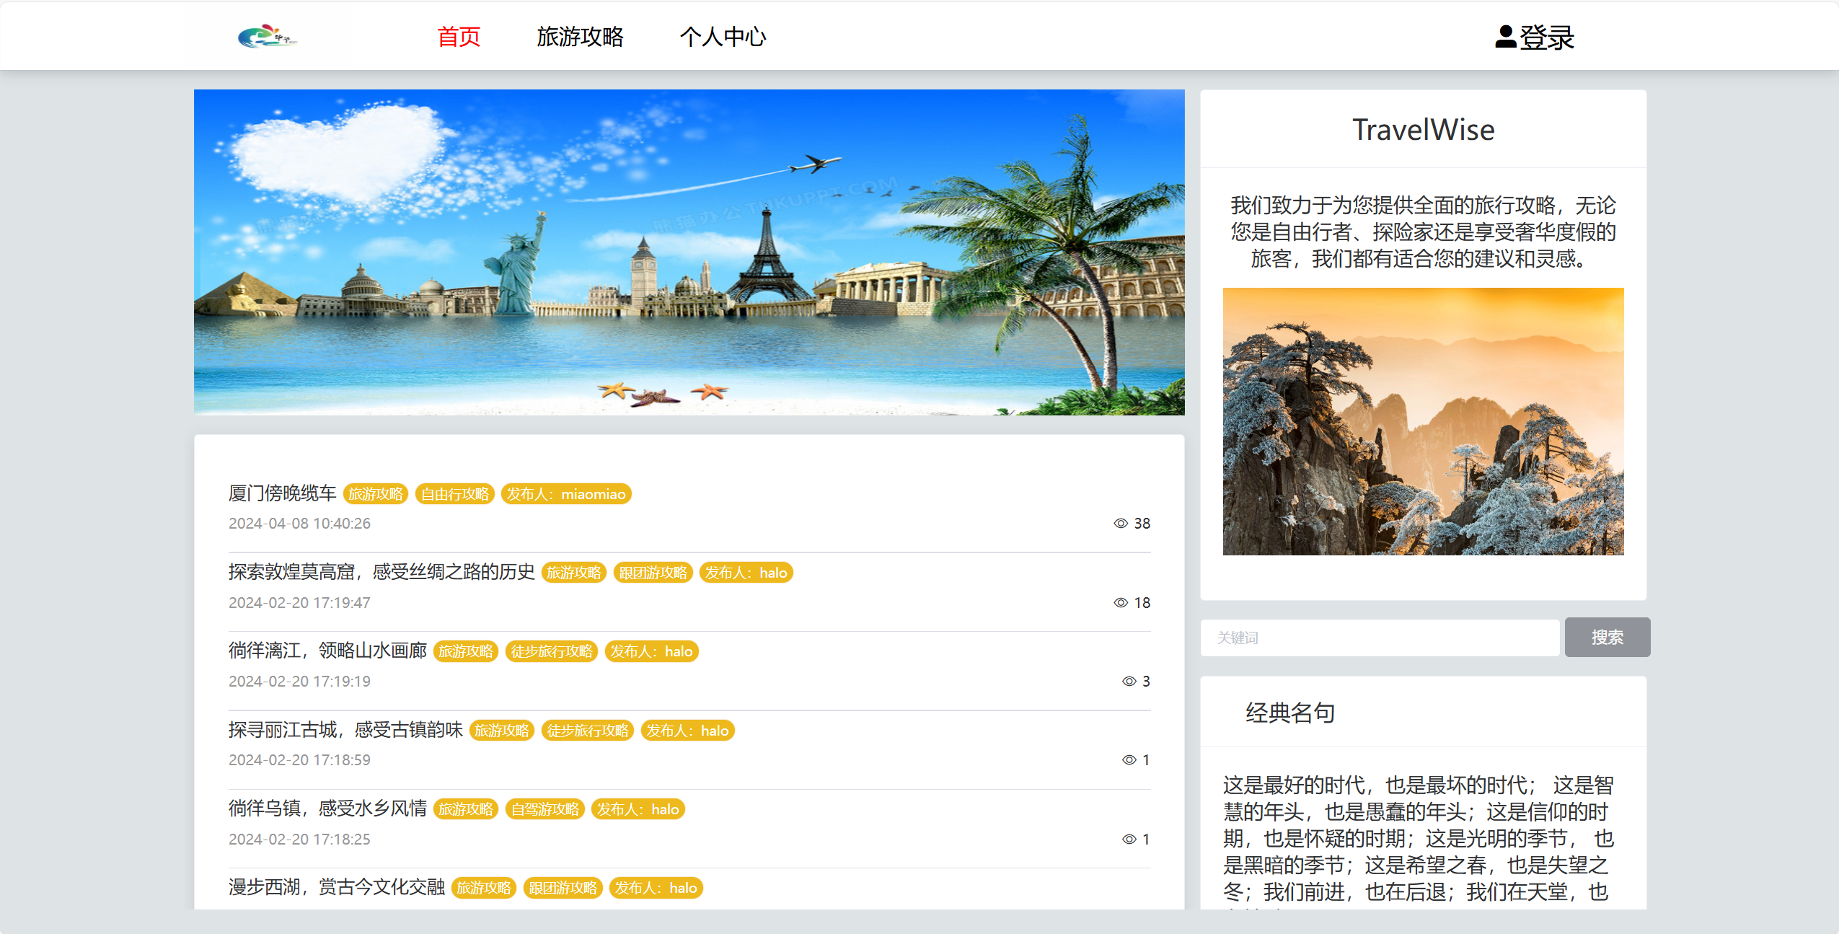
Task: Click eye icon on 徜徉漓江 post
Action: [1129, 682]
